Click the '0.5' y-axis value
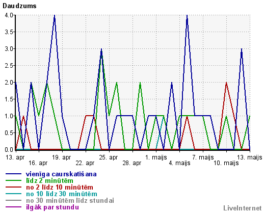The width and height of the screenshot is (265, 213). tap(9, 133)
